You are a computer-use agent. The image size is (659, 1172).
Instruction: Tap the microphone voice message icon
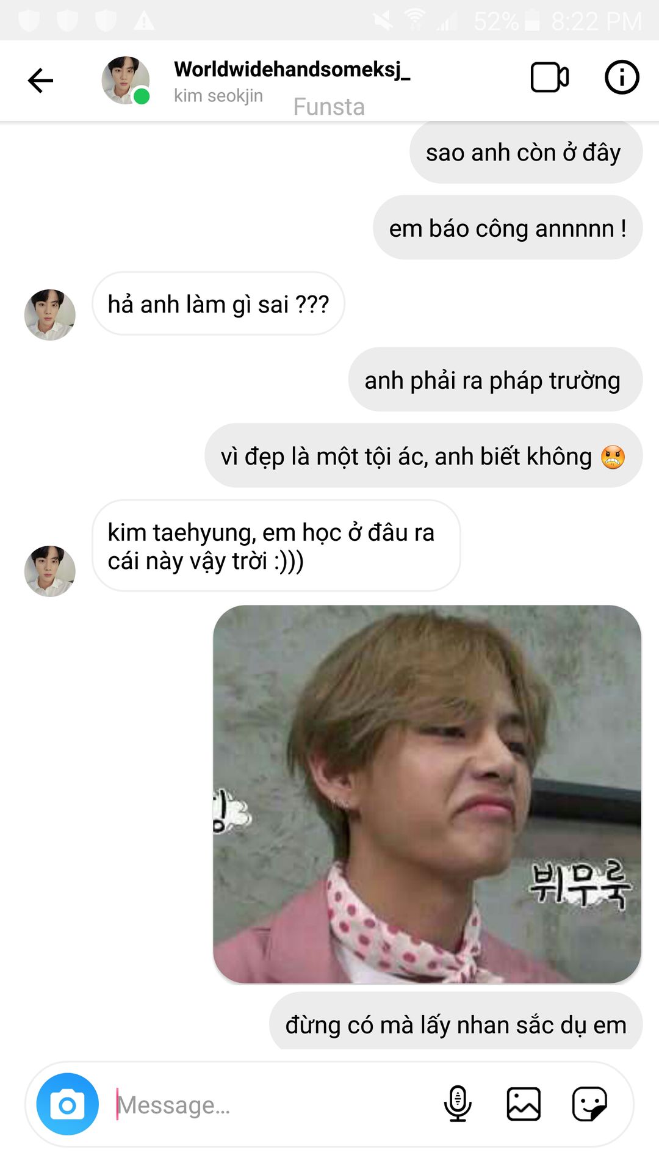click(x=458, y=1104)
